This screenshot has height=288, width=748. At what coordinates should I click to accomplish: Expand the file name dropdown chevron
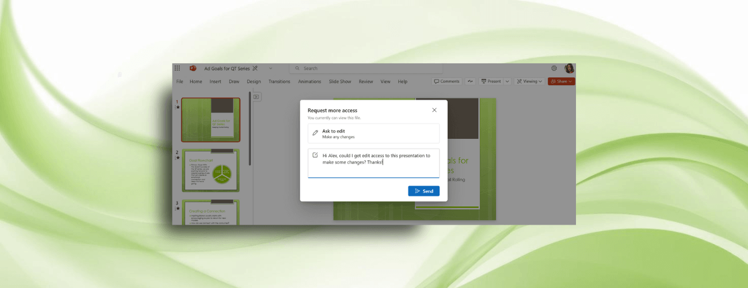point(270,68)
